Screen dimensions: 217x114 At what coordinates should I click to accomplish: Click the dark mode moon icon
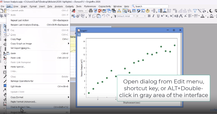(211, 11)
